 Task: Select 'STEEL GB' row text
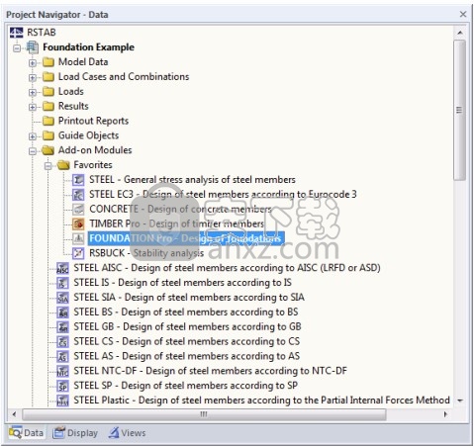tap(187, 326)
